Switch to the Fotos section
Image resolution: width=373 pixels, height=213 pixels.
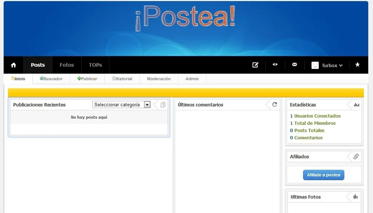(x=67, y=65)
